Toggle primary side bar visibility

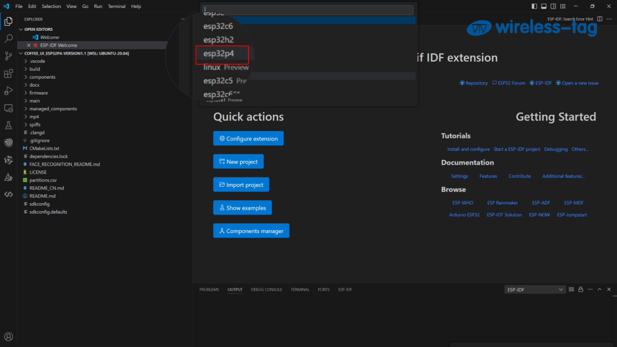click(535, 6)
